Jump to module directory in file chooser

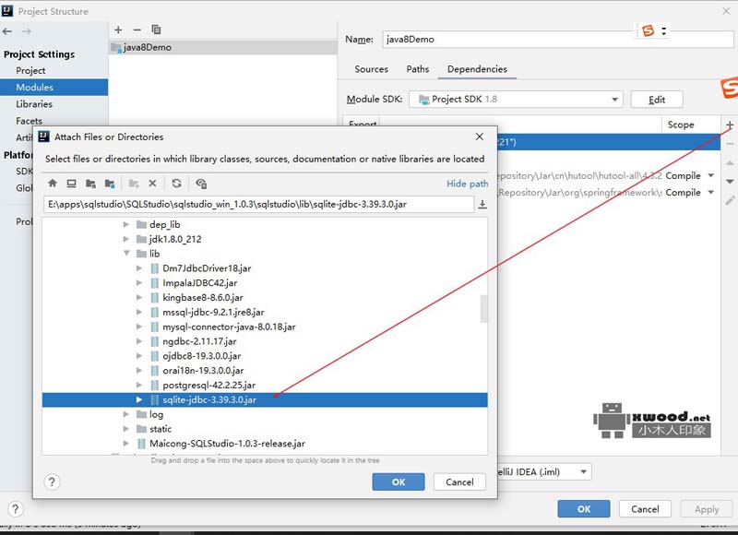[x=110, y=184]
